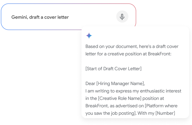Select the "[Start of Draft Cover Letter]" line
Viewport: 192px width, 125px height.
tap(113, 69)
